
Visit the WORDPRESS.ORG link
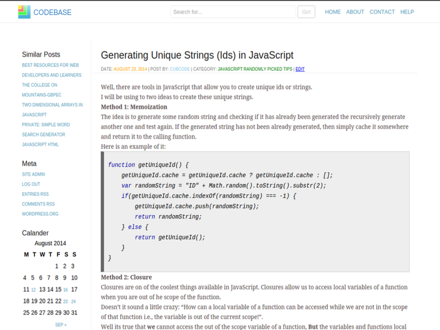40,214
